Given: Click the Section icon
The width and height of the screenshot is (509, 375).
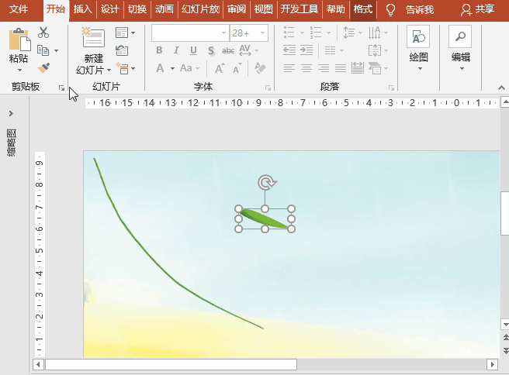Looking at the screenshot, I should point(123,68).
